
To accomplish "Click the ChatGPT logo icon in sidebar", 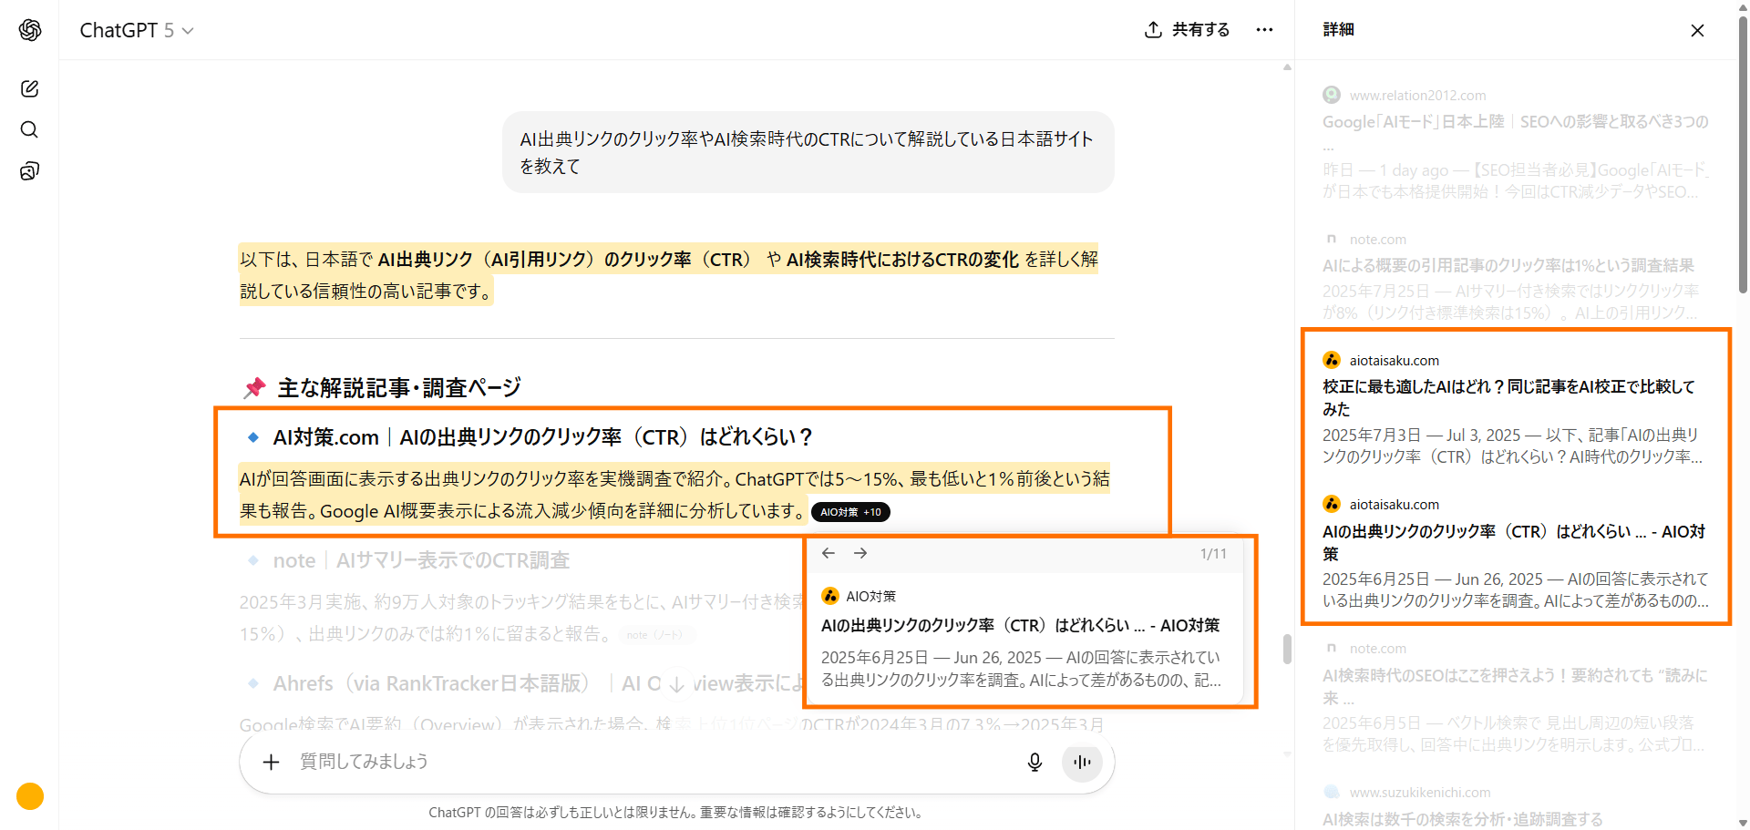I will click(x=30, y=30).
